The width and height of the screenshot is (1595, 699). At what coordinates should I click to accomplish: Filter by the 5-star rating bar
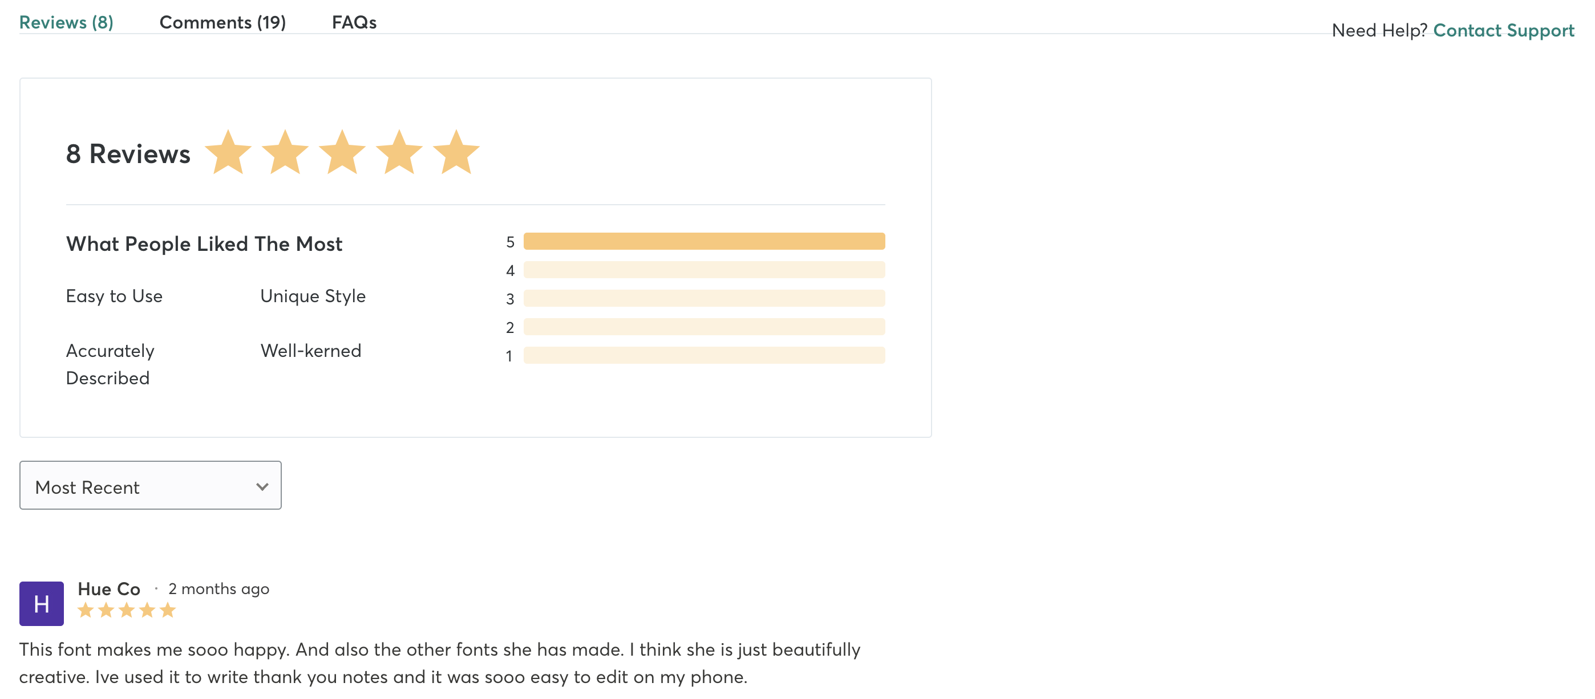pyautogui.click(x=704, y=241)
